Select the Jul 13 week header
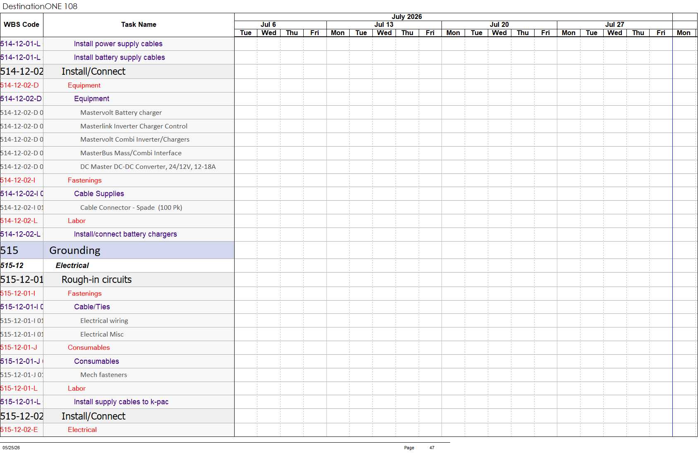The width and height of the screenshot is (698, 453). click(384, 25)
